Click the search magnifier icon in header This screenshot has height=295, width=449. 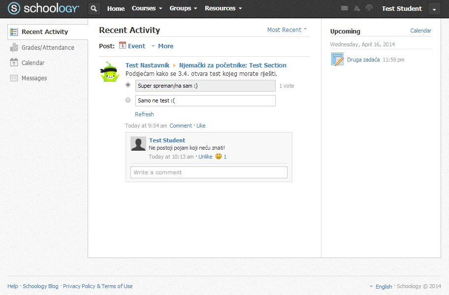[x=94, y=8]
